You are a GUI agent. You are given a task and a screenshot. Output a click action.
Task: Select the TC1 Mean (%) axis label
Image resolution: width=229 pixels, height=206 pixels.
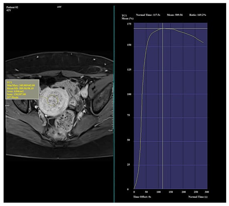tap(127, 17)
